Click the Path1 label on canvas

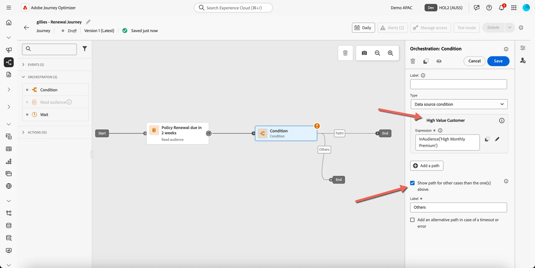coord(340,133)
